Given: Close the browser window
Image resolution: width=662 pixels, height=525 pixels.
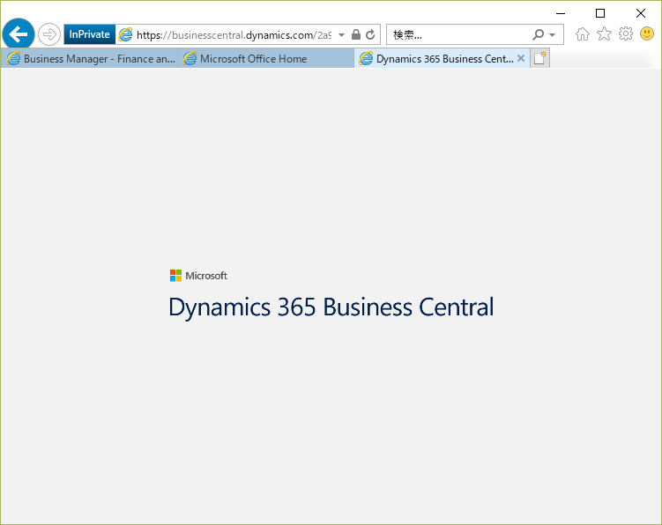Looking at the screenshot, I should coord(641,13).
